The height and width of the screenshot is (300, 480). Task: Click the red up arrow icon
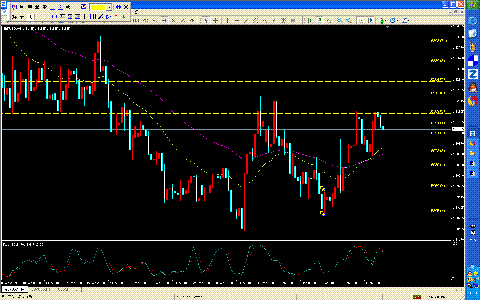click(116, 17)
